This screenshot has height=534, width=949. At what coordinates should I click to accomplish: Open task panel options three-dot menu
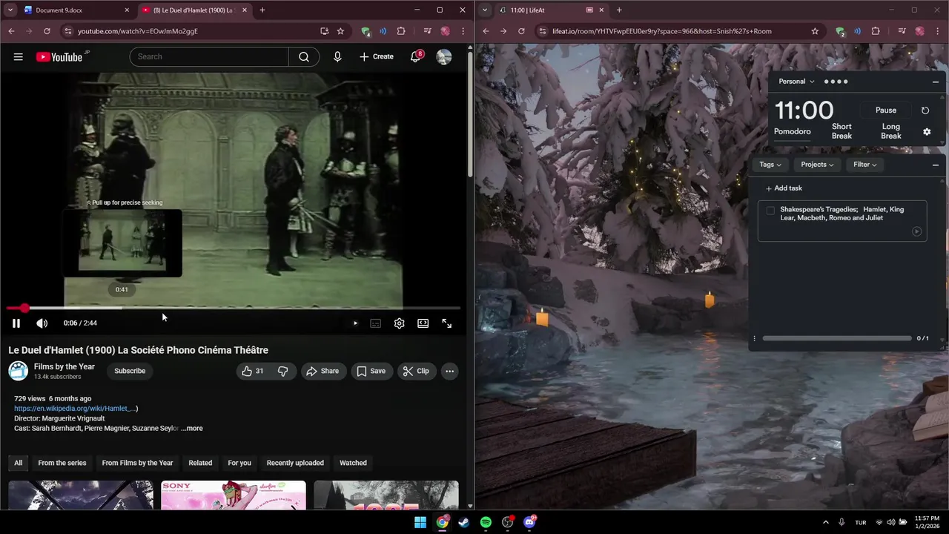tap(755, 338)
